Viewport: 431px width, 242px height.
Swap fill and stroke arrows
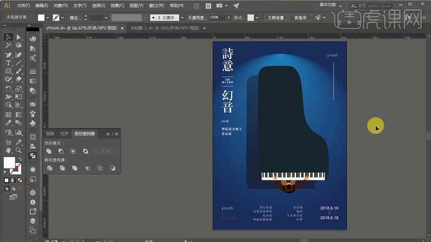click(20, 159)
